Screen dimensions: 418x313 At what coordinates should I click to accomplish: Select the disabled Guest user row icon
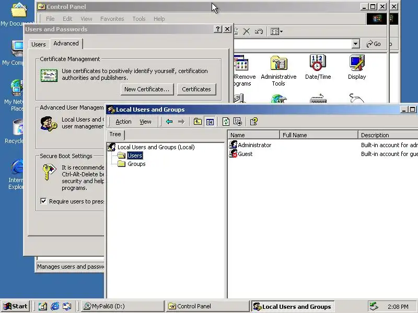pos(233,153)
